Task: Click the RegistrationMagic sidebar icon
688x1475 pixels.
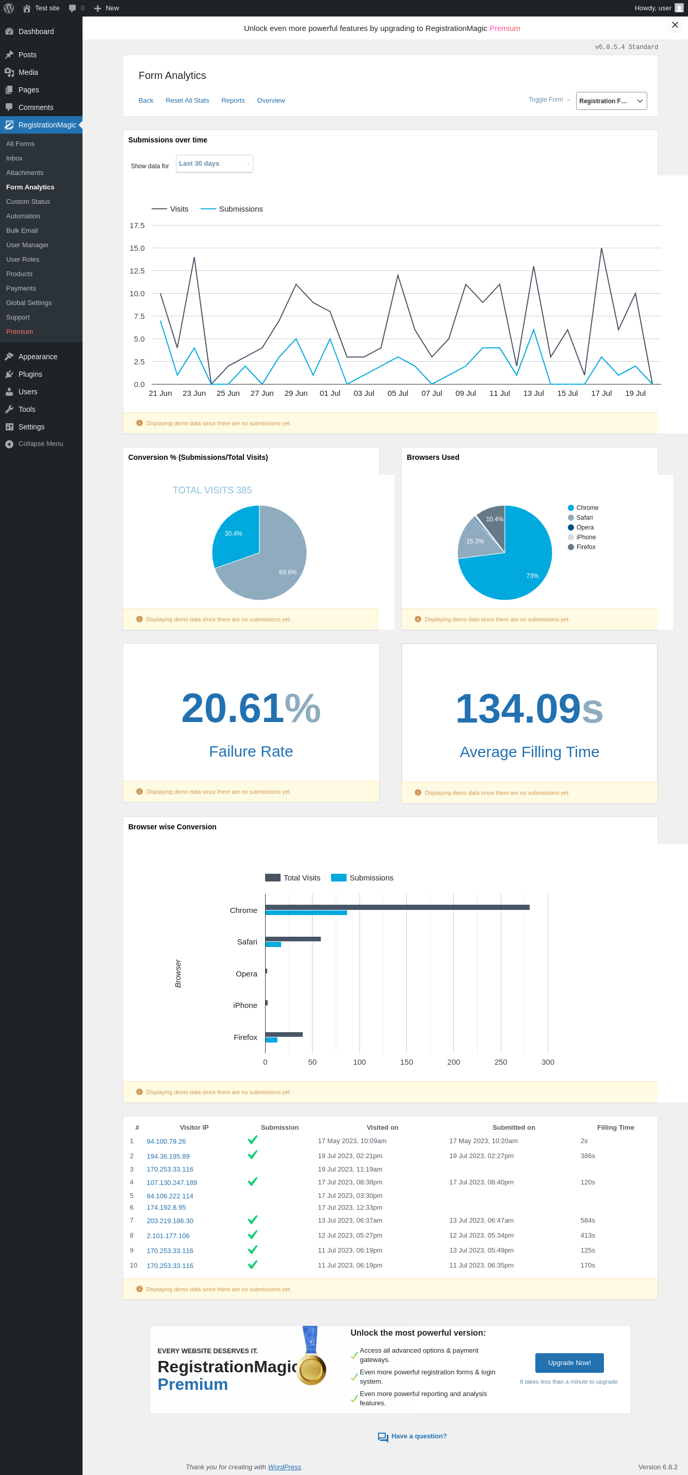Action: coord(9,125)
